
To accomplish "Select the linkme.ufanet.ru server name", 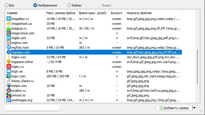I will (23, 81).
